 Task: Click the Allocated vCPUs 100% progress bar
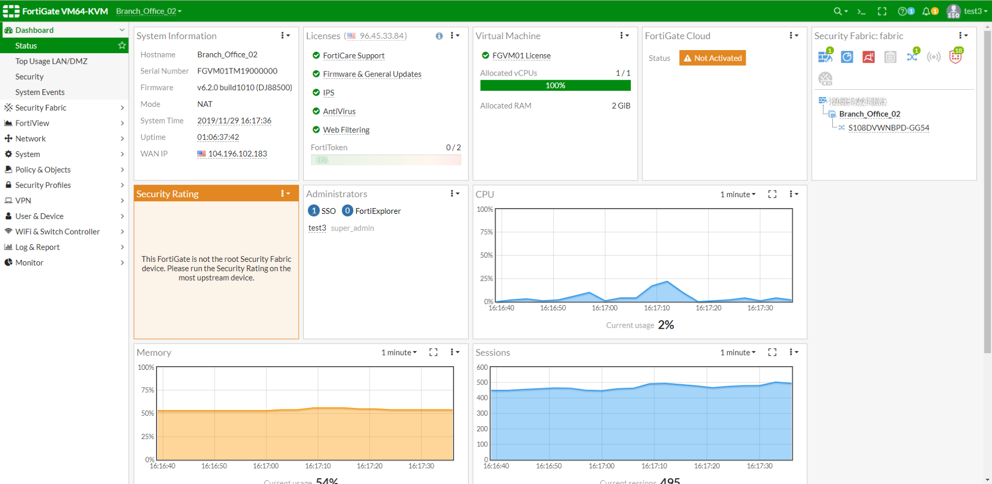point(555,86)
